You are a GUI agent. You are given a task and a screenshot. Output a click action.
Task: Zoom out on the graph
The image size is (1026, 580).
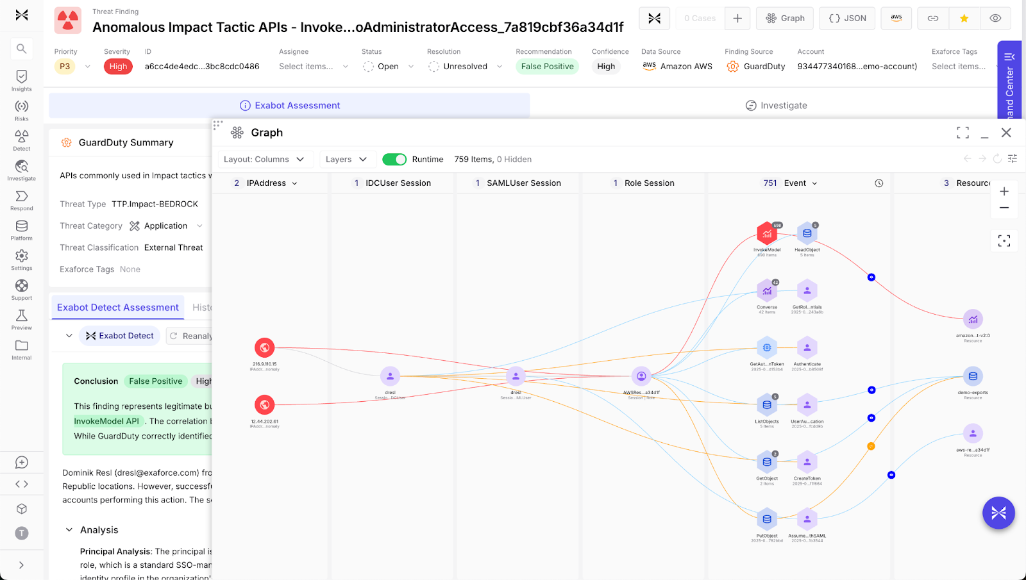coord(1004,208)
